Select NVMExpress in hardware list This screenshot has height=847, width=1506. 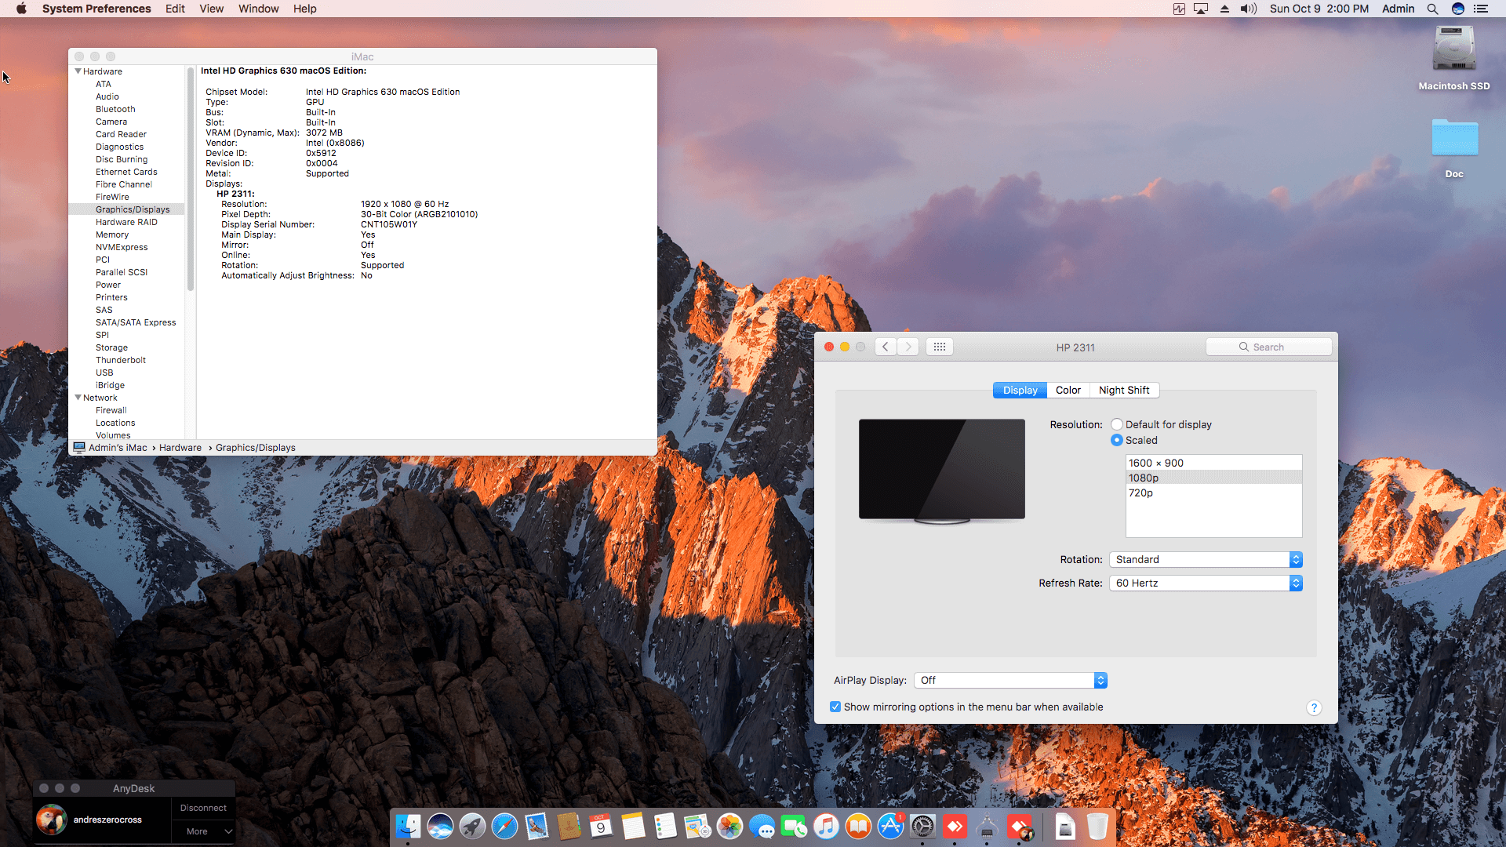(122, 247)
